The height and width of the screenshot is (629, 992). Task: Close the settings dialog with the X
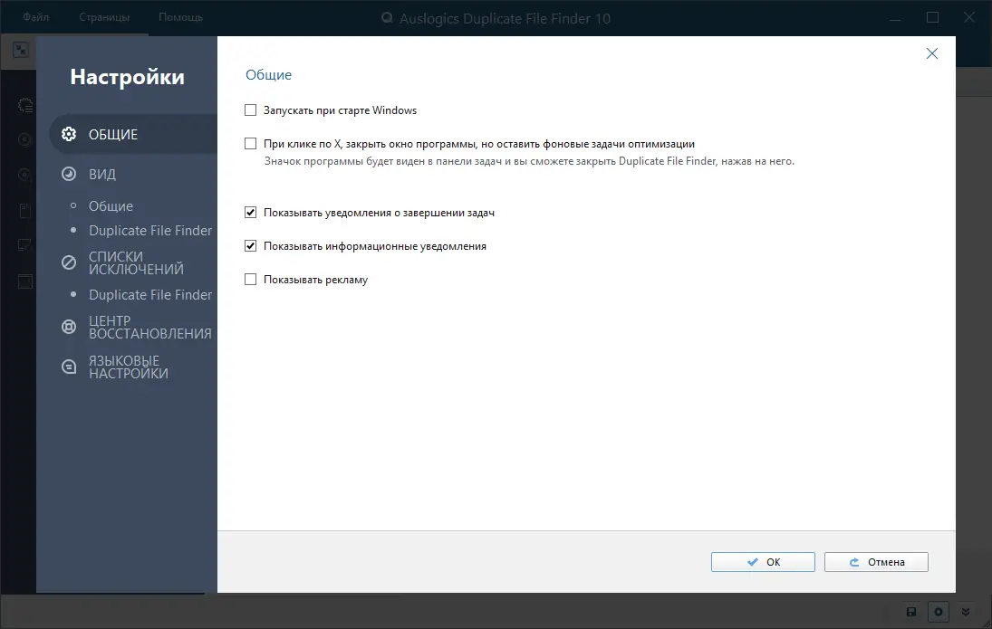tap(932, 53)
